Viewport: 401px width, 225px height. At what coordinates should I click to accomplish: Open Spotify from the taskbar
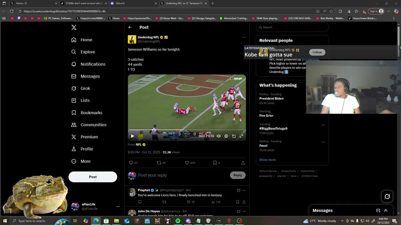178,221
